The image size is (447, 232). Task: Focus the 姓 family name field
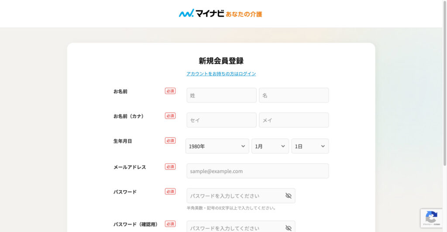click(x=221, y=95)
